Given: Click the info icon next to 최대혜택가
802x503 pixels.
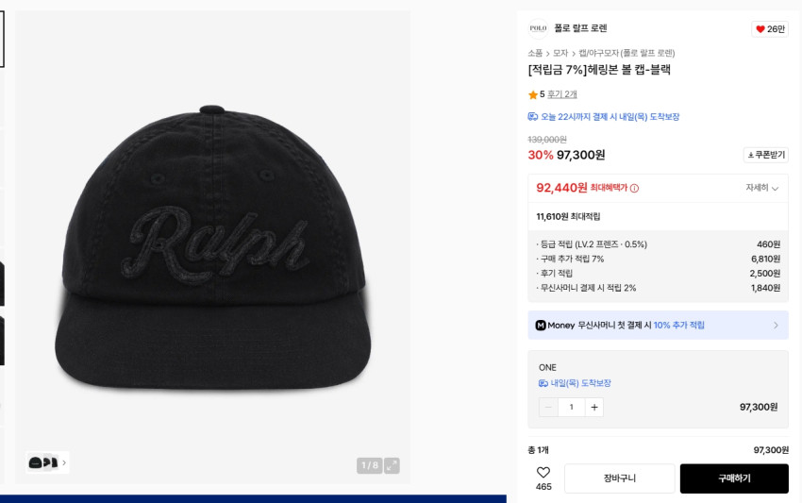Looking at the screenshot, I should [x=634, y=188].
